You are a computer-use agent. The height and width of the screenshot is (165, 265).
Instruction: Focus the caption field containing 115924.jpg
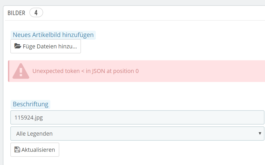coord(137,117)
